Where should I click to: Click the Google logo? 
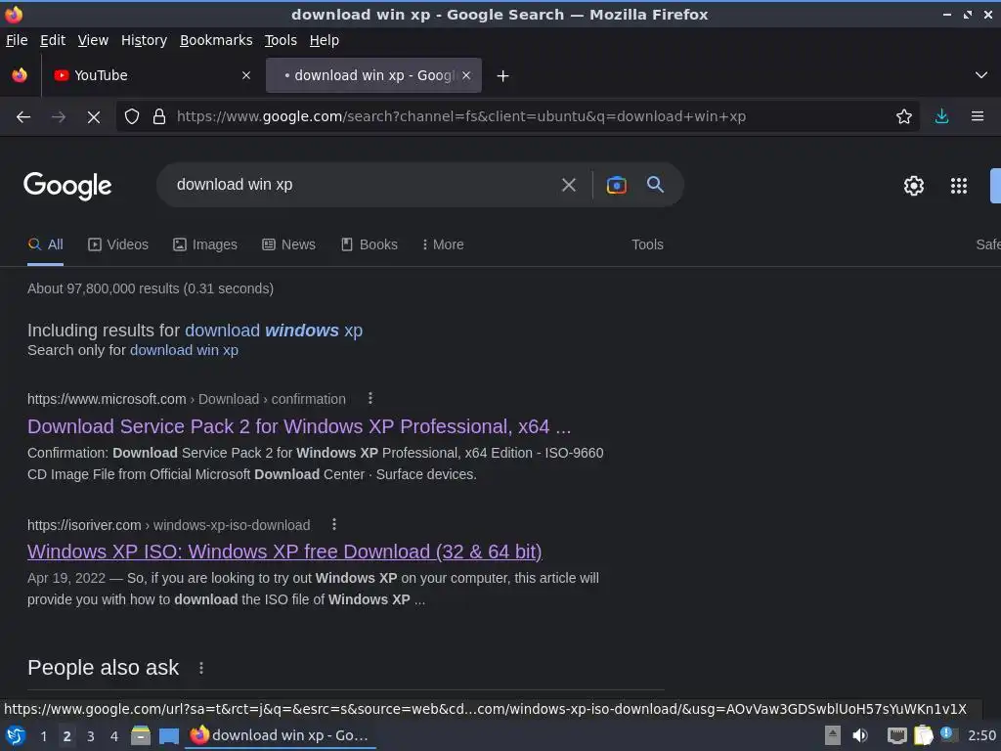[67, 186]
